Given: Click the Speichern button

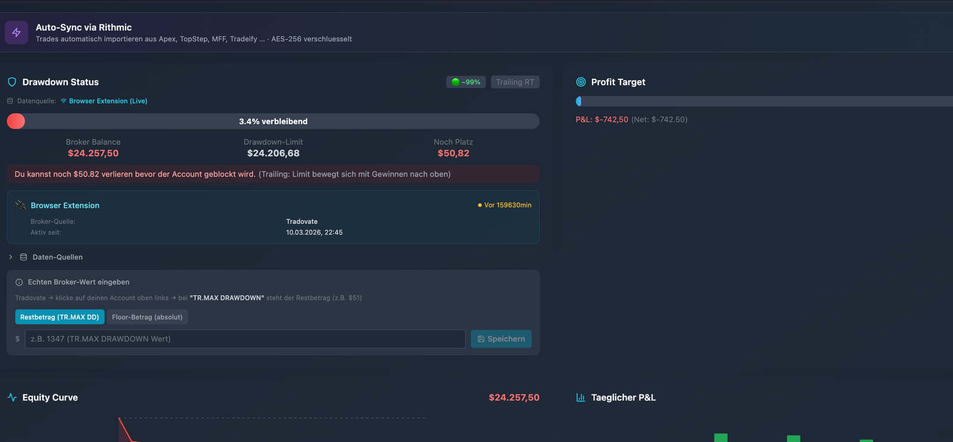Looking at the screenshot, I should [x=501, y=339].
